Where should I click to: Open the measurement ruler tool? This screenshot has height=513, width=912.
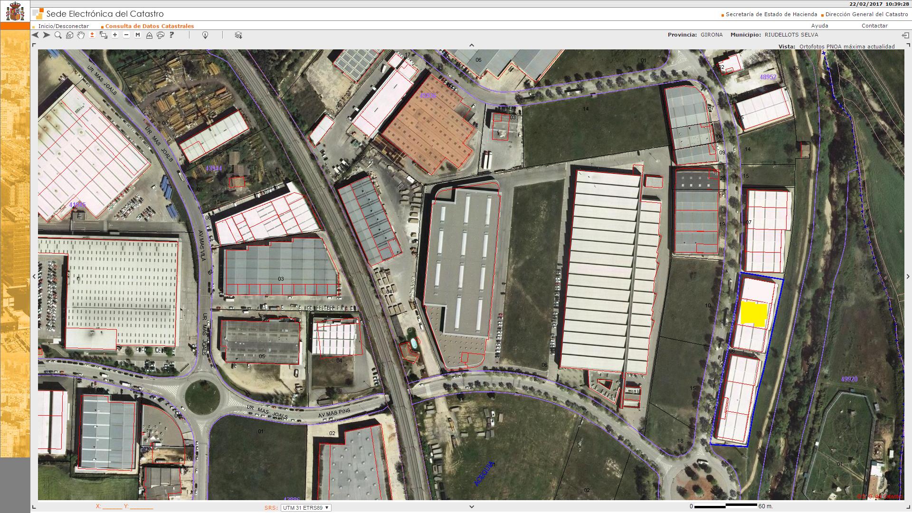(x=149, y=35)
